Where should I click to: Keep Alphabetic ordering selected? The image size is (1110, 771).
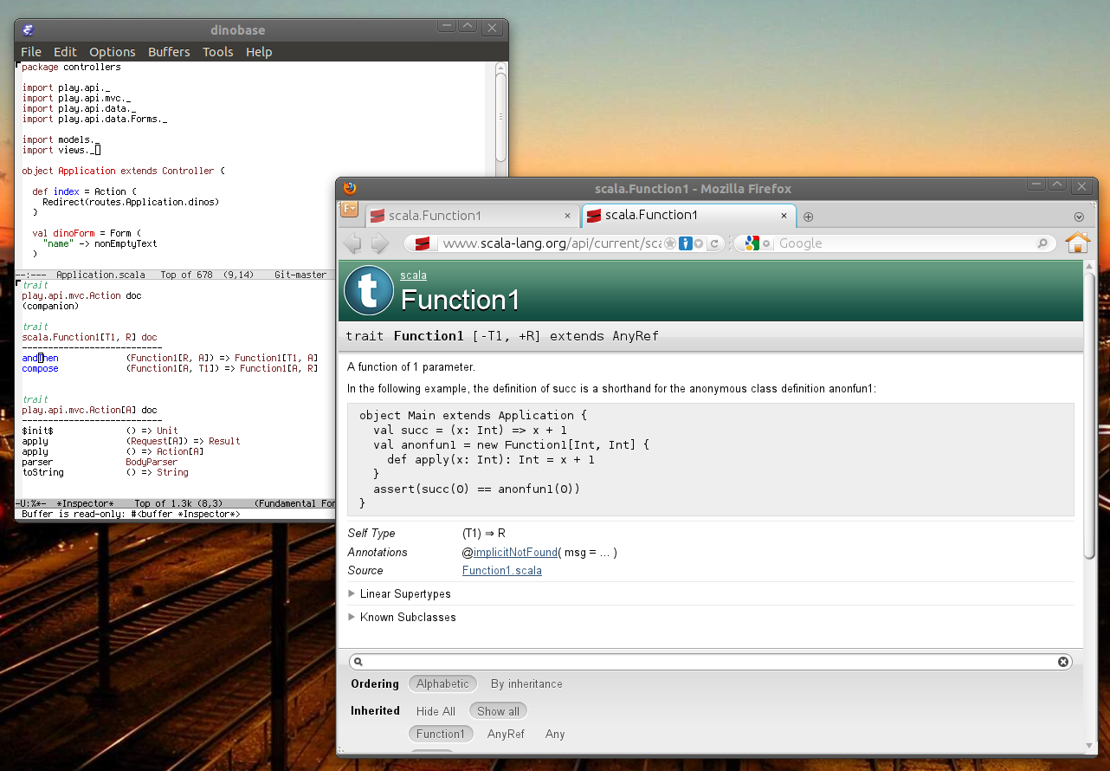(442, 684)
